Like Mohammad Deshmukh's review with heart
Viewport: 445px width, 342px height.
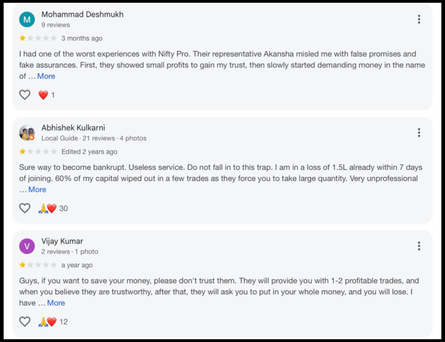click(x=25, y=95)
